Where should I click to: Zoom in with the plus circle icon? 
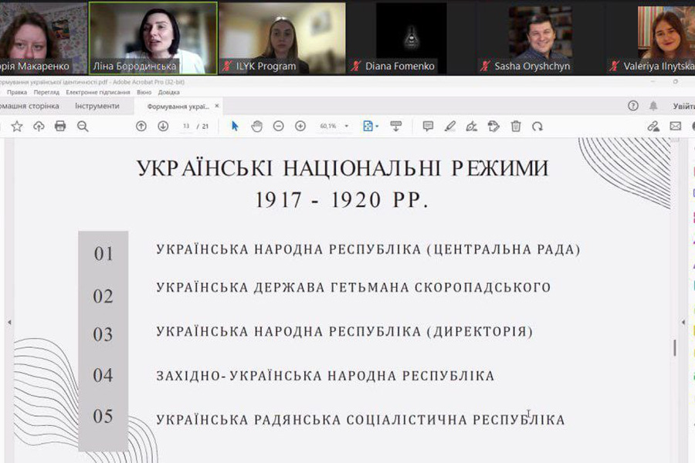(x=300, y=127)
